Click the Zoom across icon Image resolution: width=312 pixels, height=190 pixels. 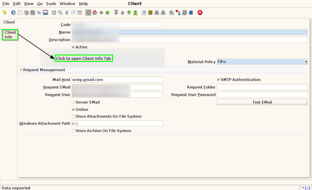(172, 12)
